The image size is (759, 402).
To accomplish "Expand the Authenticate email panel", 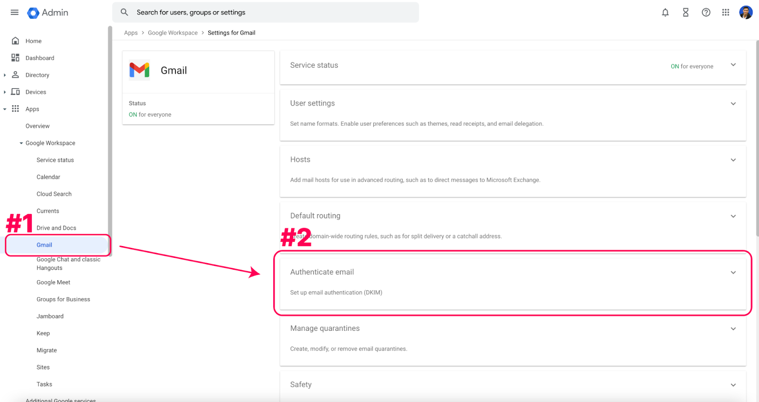I will [733, 272].
